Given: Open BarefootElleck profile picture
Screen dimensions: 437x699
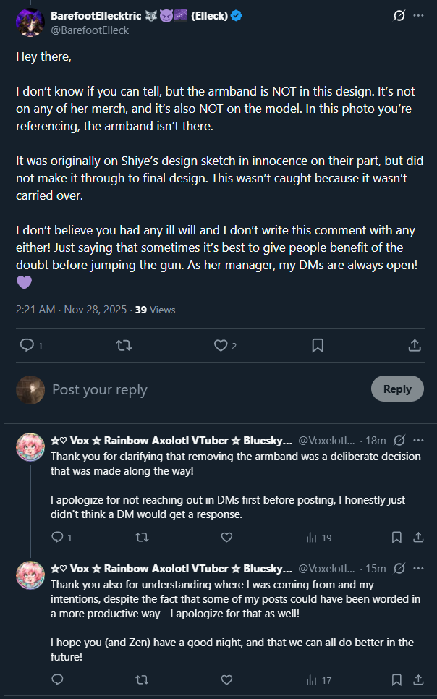Looking at the screenshot, I should tap(30, 22).
